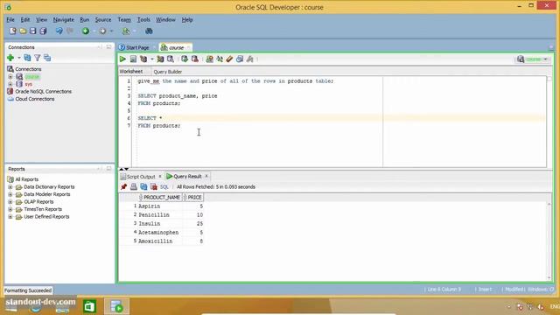The height and width of the screenshot is (315, 560).
Task: Expand the Data Modeler Reports node
Action: pyautogui.click(x=10, y=194)
